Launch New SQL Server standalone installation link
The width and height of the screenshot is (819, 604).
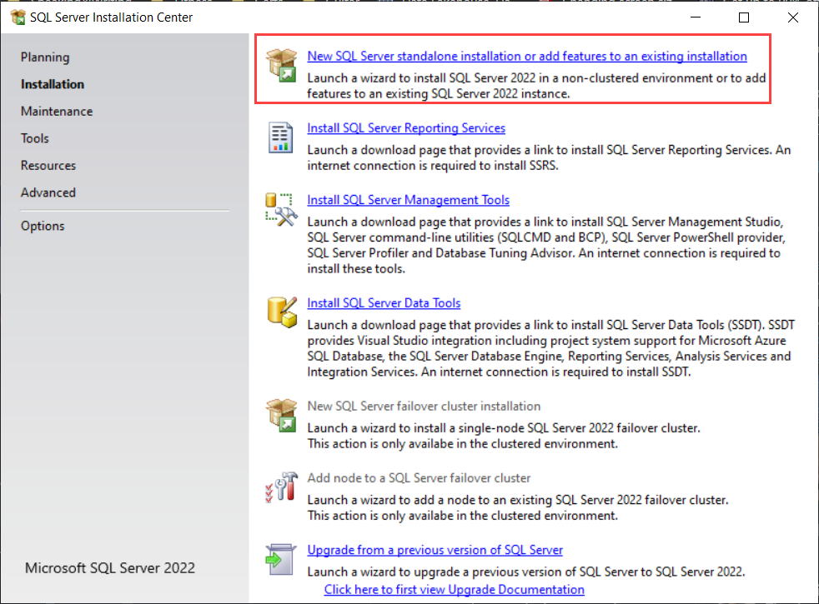point(527,56)
